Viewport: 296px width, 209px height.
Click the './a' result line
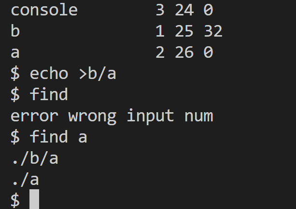pyautogui.click(x=25, y=180)
